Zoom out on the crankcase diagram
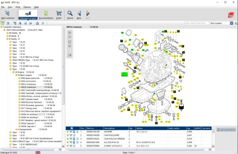The image size is (238, 154). pyautogui.click(x=69, y=37)
